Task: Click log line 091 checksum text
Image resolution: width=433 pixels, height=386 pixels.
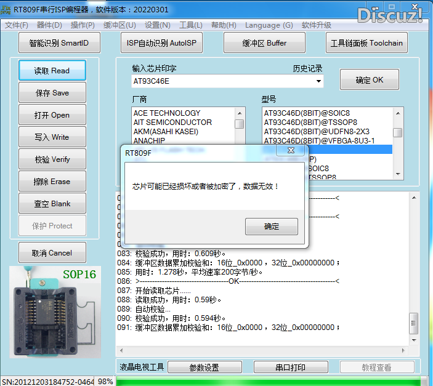Action: point(229,328)
